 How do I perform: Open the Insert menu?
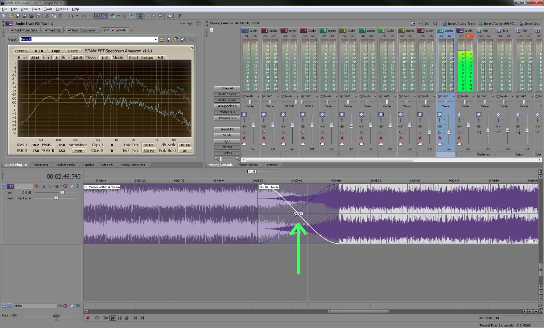click(36, 9)
